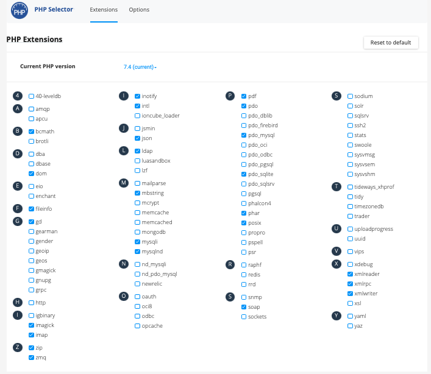Uncheck the pdo_mysql extension

tap(244, 135)
